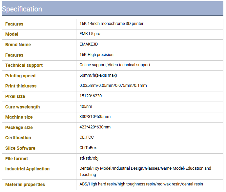
Task: Click the Printing speed label
Action: pos(20,76)
